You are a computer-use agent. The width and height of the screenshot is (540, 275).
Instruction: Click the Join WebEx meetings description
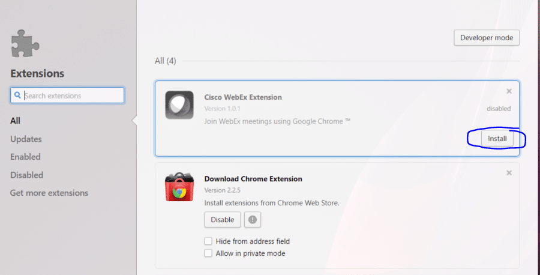278,121
